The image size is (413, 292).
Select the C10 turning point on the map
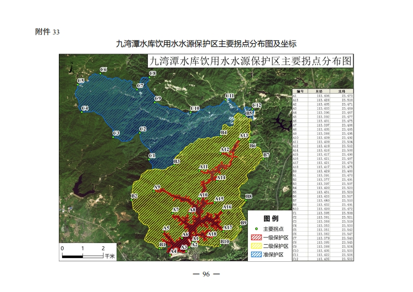[191, 111]
